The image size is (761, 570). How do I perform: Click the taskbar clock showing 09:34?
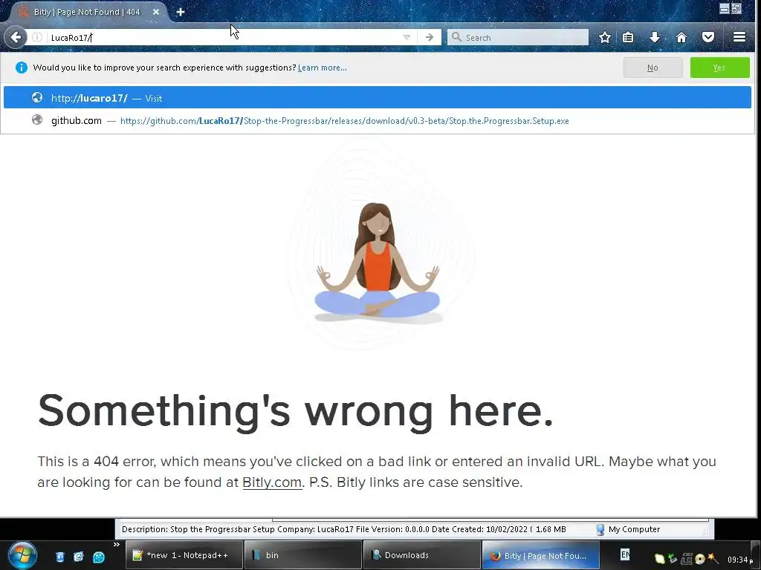click(740, 560)
